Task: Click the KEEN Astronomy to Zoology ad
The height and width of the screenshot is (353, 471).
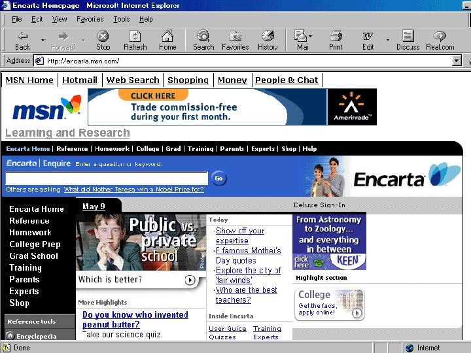Action: (329, 242)
